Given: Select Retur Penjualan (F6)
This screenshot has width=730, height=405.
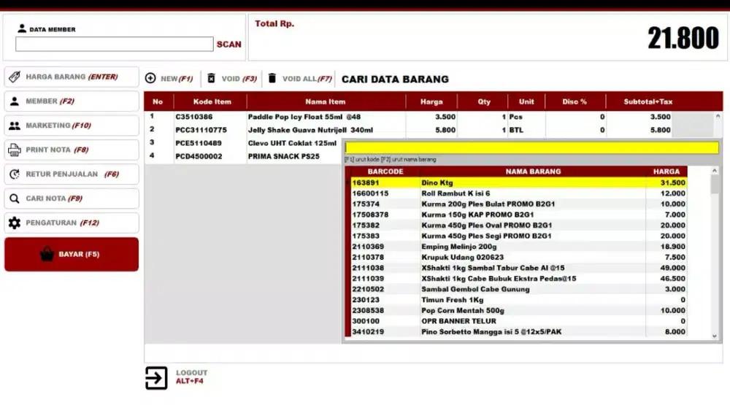Looking at the screenshot, I should (x=72, y=174).
